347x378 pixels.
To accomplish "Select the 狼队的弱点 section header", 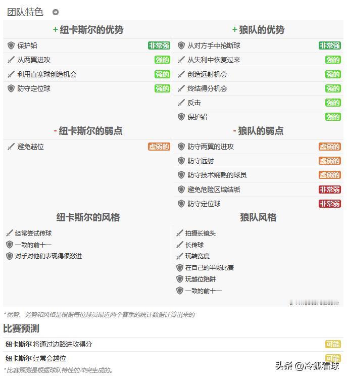I will click(258, 131).
